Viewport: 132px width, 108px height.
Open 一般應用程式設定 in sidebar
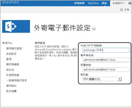click(x=16, y=80)
